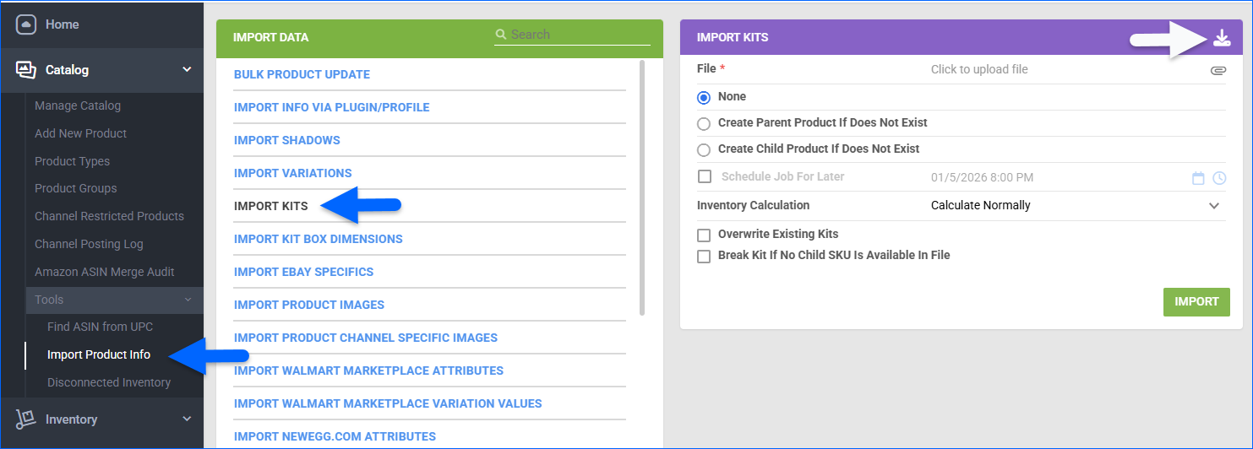Click the paperclip file attachment icon
This screenshot has height=449, width=1253.
[x=1218, y=70]
